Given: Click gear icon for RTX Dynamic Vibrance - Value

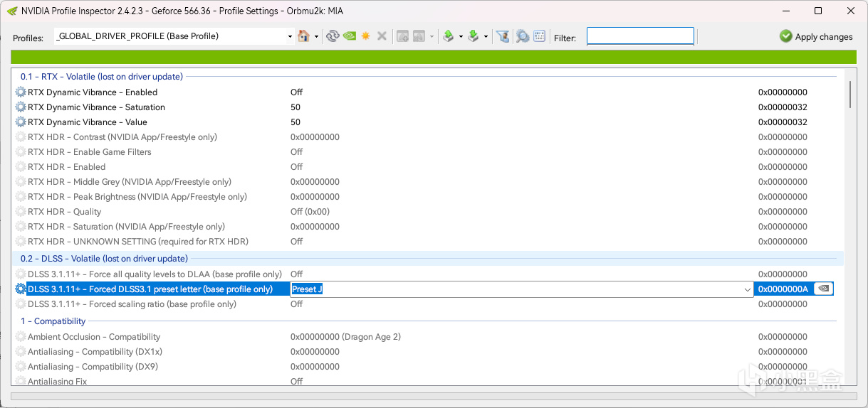Looking at the screenshot, I should [x=21, y=122].
